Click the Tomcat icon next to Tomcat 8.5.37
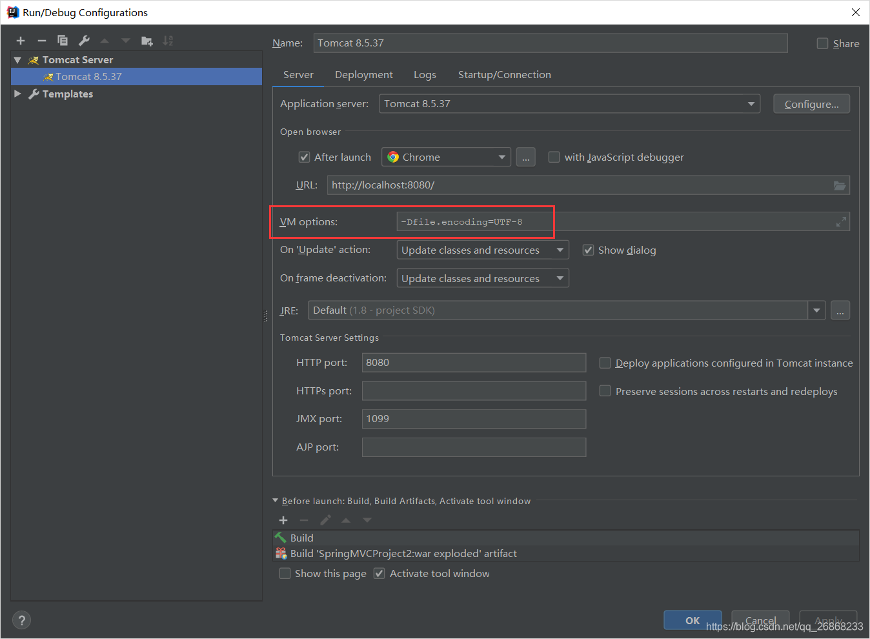This screenshot has width=870, height=639. coord(48,77)
